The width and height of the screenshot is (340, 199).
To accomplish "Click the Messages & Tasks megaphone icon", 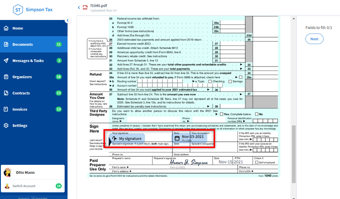I will tap(6, 61).
